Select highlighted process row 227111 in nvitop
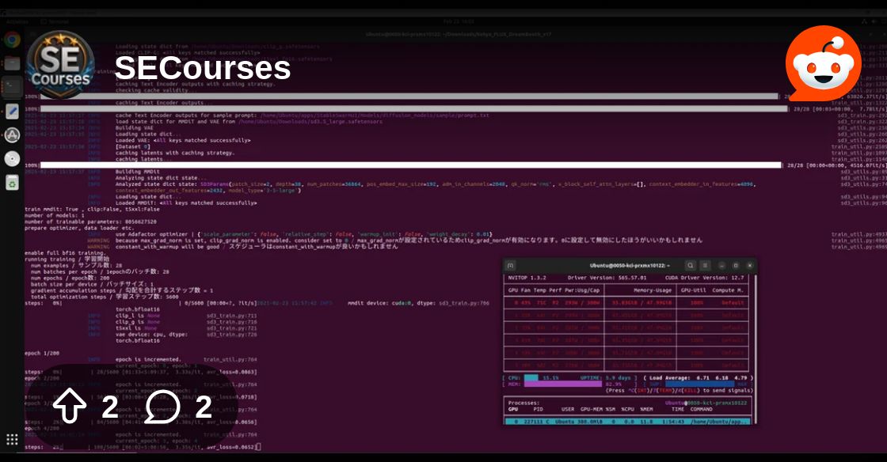Viewport: 887px width, 462px height. point(630,421)
